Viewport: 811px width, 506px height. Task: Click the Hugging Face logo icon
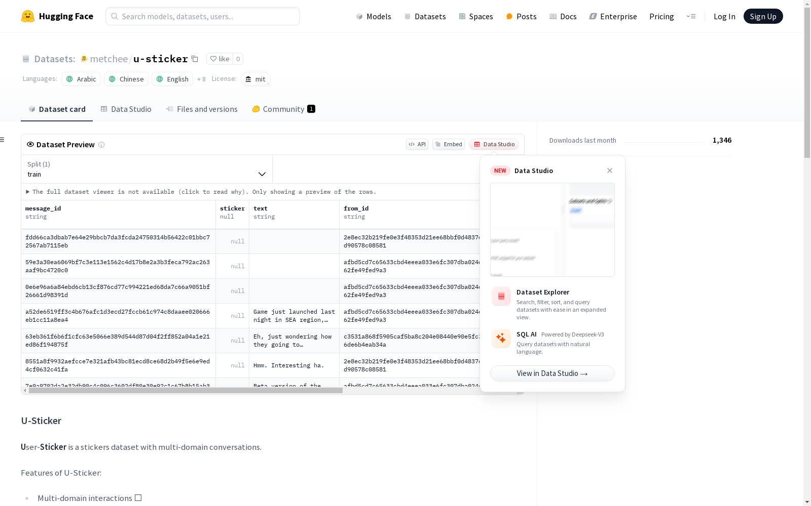(28, 16)
